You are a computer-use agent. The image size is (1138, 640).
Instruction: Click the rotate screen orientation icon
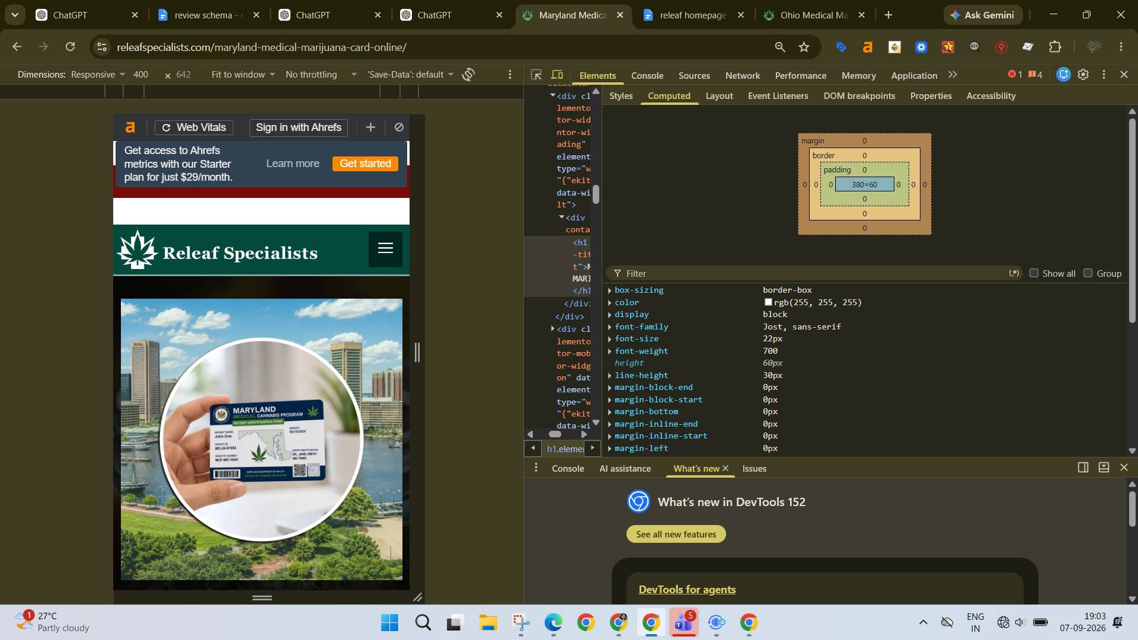(x=469, y=75)
